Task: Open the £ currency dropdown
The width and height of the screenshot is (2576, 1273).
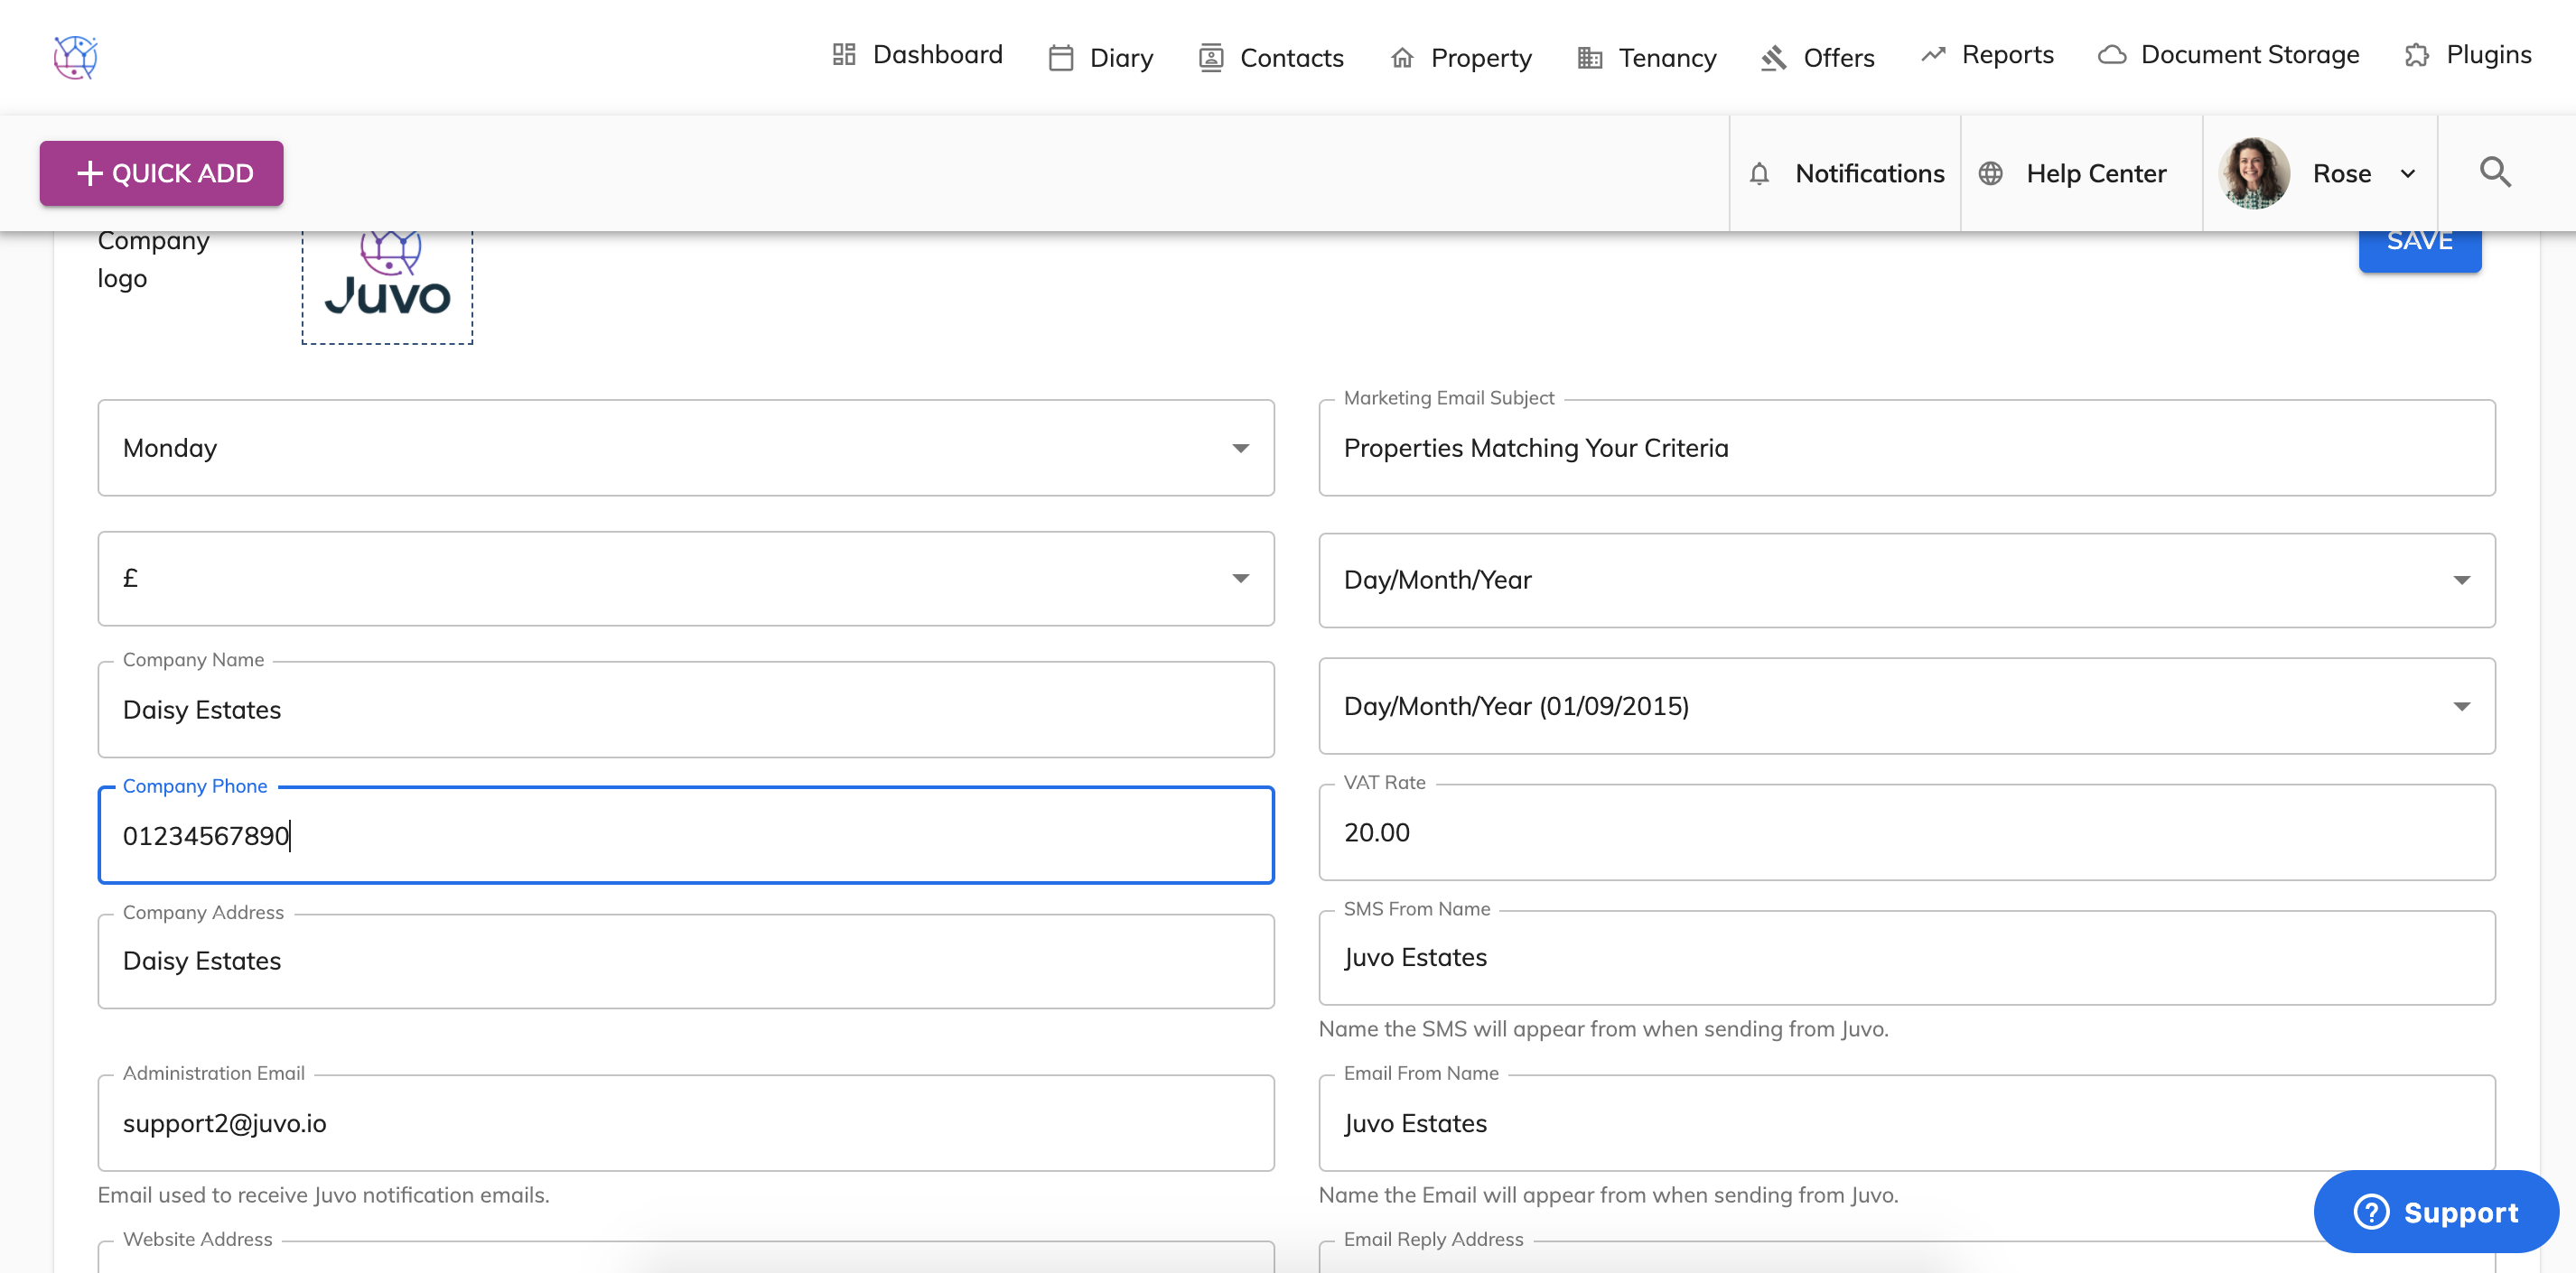Action: pos(1240,579)
